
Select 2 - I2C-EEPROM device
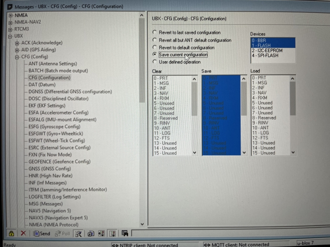tap(273, 51)
